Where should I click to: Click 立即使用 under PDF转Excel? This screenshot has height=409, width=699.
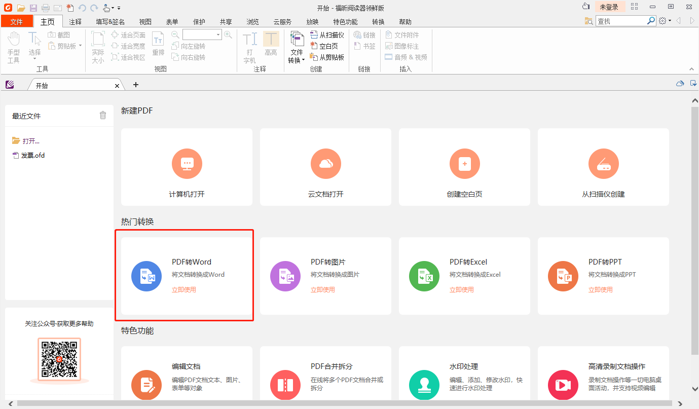[462, 290]
